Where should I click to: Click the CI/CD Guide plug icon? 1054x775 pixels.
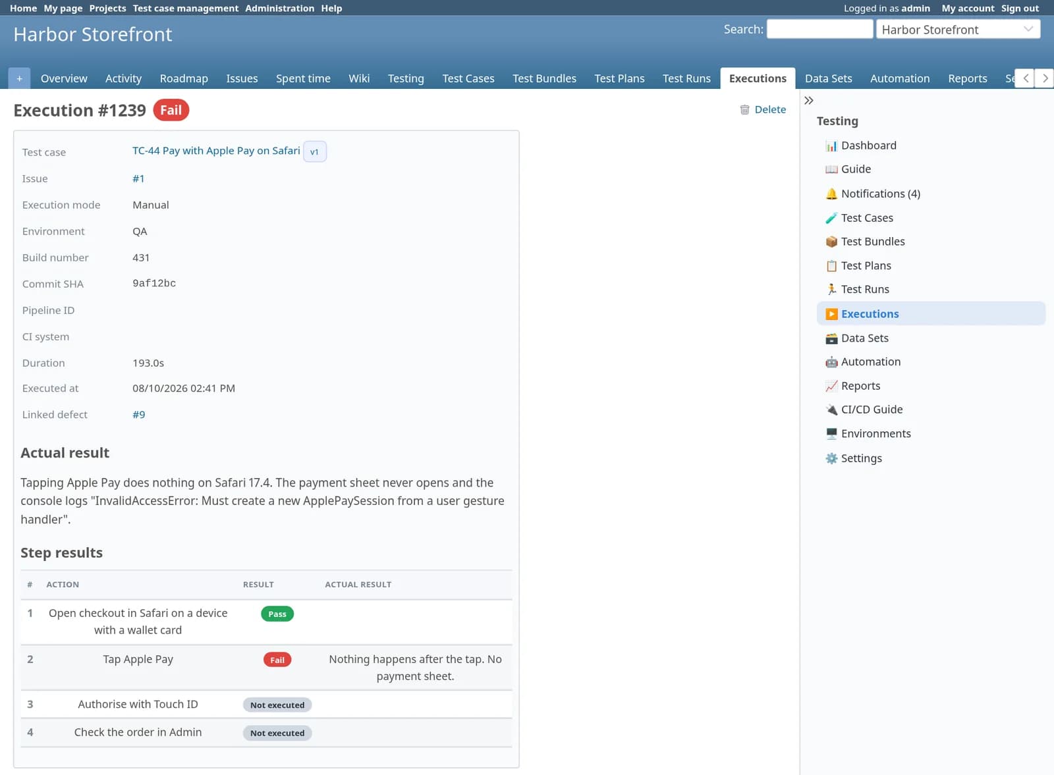831,410
